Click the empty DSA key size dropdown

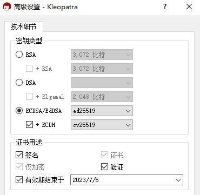click(x=102, y=83)
